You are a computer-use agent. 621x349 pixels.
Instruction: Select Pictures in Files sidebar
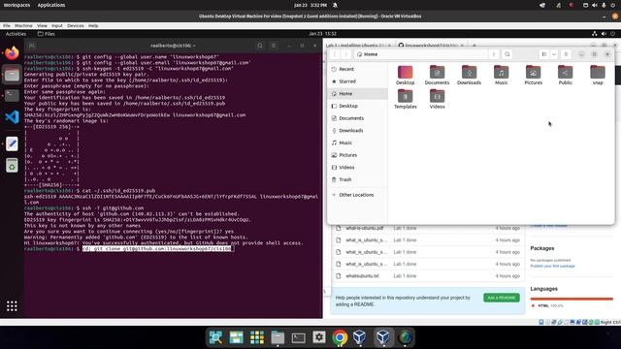click(358, 155)
